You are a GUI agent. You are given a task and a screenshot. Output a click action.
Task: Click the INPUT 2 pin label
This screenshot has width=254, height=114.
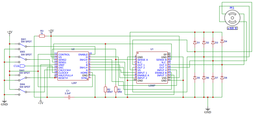pyautogui.click(x=142, y=78)
